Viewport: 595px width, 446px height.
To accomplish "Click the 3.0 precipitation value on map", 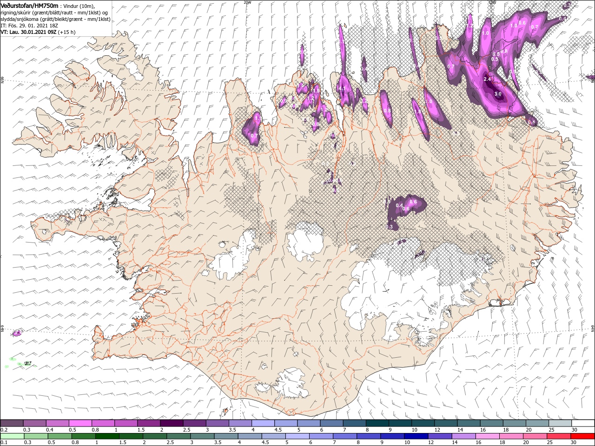I will 498,94.
